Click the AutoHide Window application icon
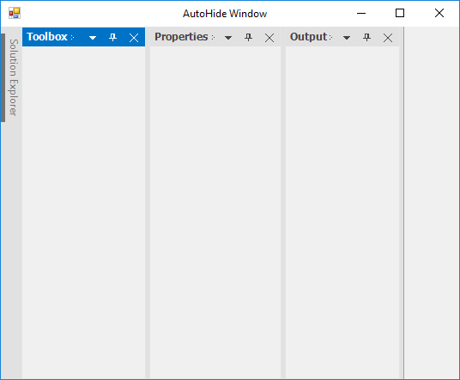The image size is (460, 380). 15,13
